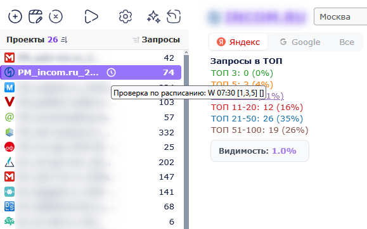Start position check with play icon
The image size is (367, 229).
pos(91,16)
